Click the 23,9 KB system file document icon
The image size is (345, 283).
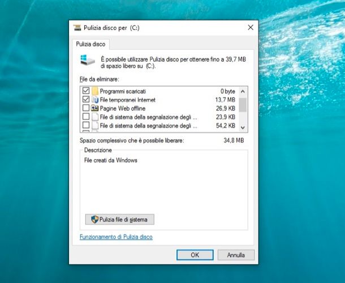click(95, 117)
